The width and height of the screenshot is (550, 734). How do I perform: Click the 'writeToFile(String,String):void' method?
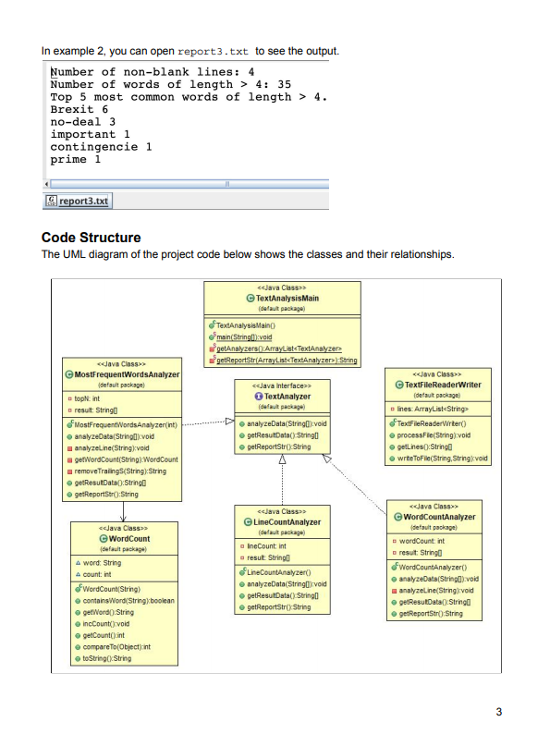(438, 459)
